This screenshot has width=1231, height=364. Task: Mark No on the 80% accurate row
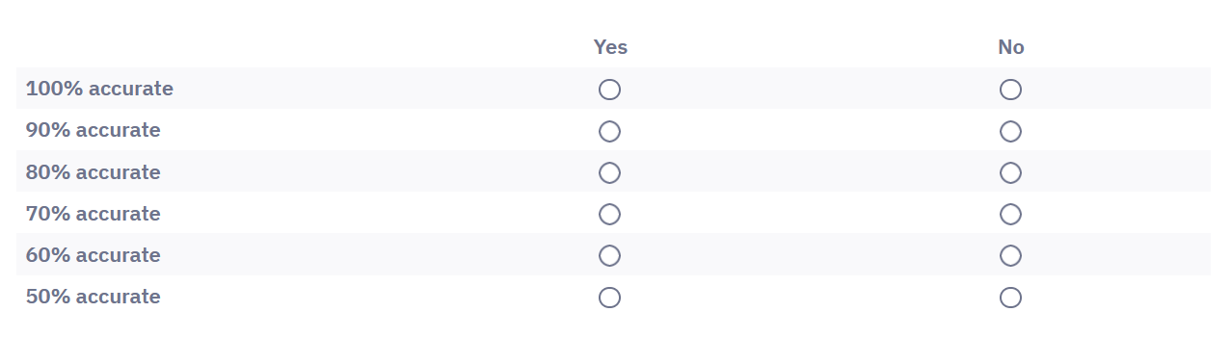pos(1010,172)
